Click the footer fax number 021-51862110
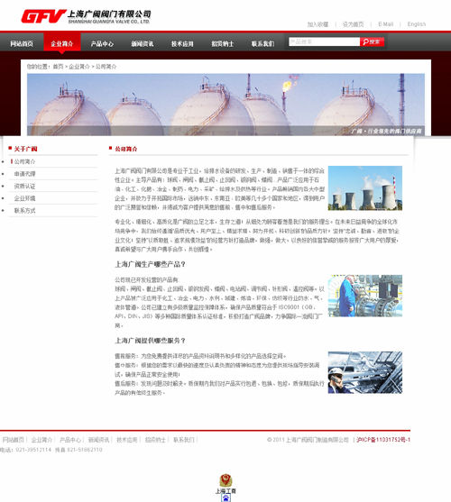The width and height of the screenshot is (451, 502). tap(85, 450)
